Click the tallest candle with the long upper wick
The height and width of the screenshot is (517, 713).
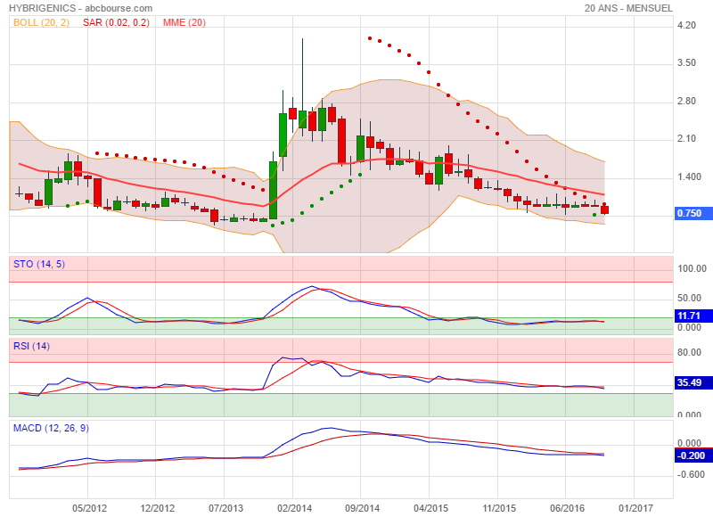(302, 119)
